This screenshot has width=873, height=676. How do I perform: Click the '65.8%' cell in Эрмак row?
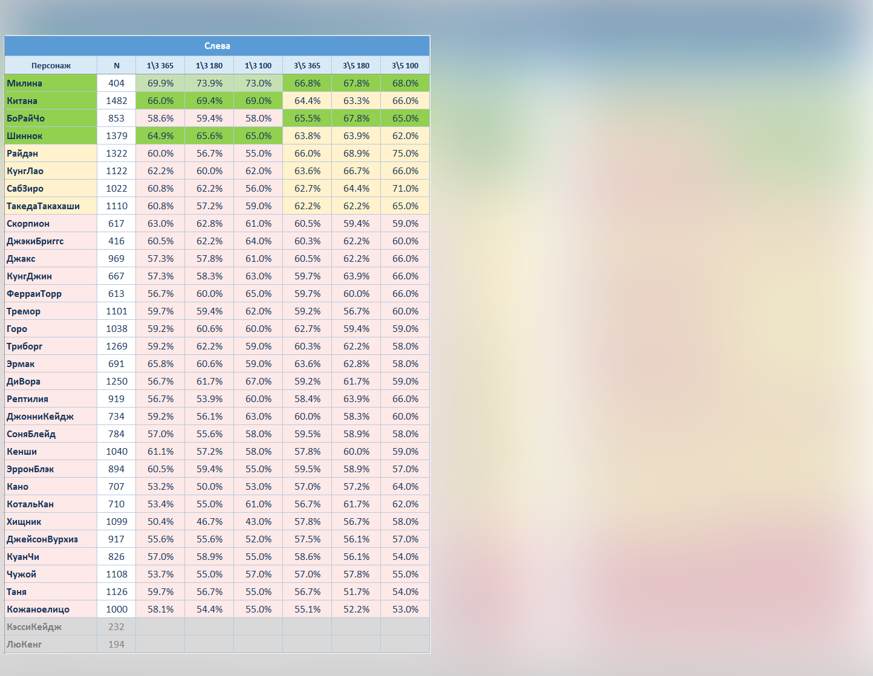coord(160,364)
